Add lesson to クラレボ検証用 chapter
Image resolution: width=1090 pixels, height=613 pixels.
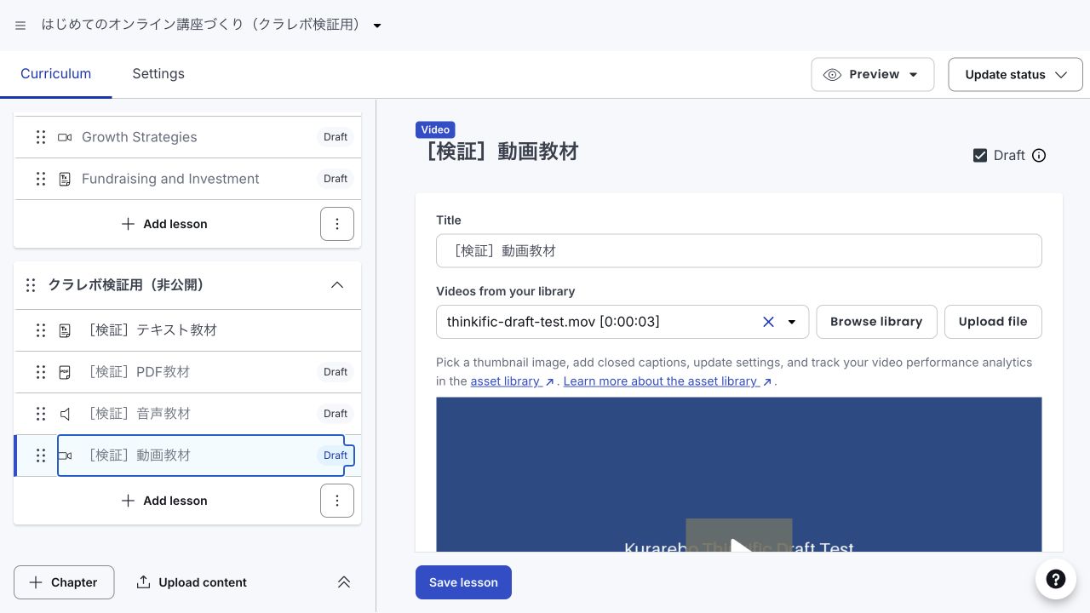164,501
